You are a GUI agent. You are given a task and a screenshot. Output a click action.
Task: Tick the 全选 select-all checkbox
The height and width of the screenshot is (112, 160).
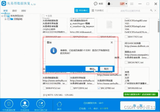pos(43,16)
